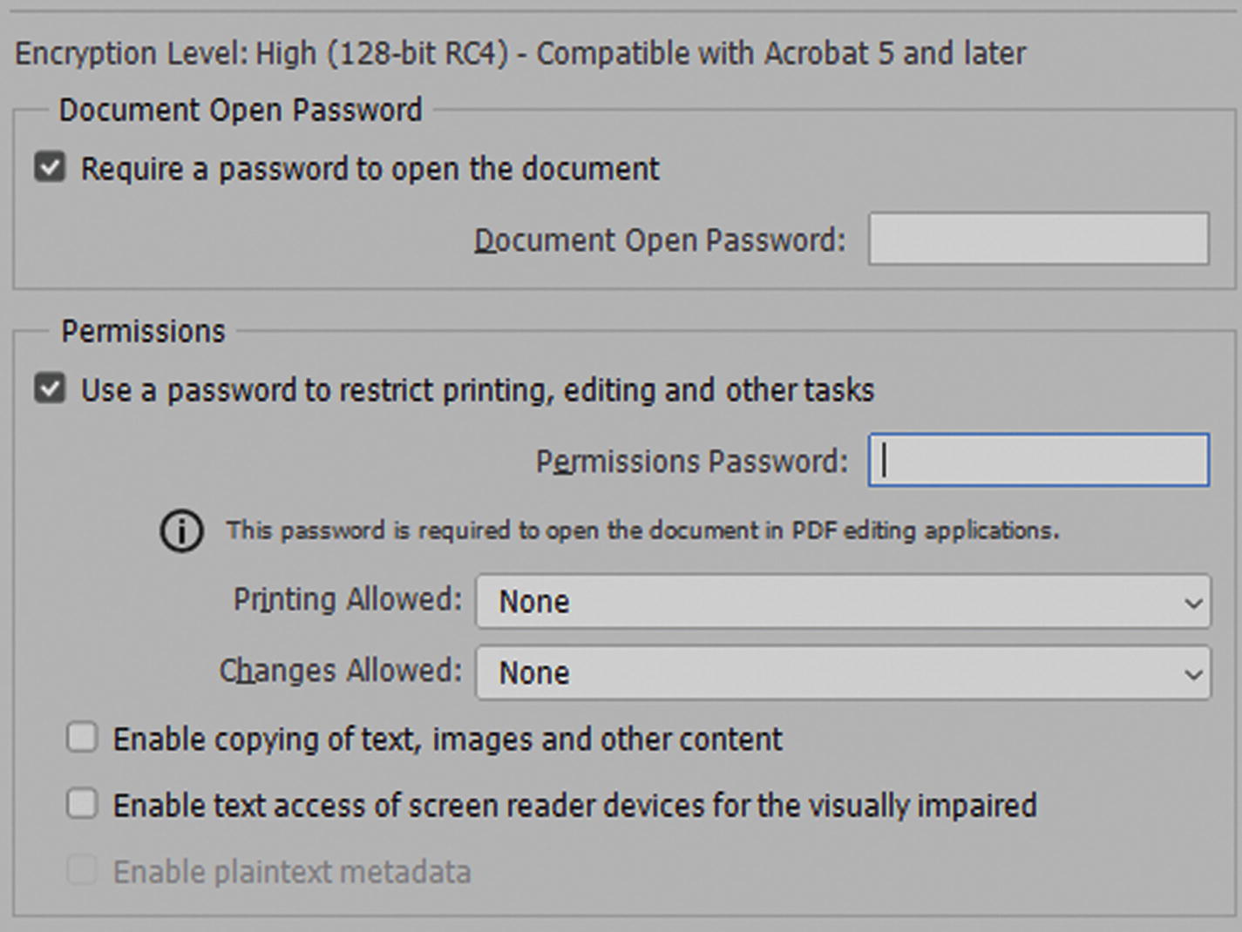Toggle Use a password to restrict printing
Image resolution: width=1242 pixels, height=932 pixels.
[x=50, y=388]
